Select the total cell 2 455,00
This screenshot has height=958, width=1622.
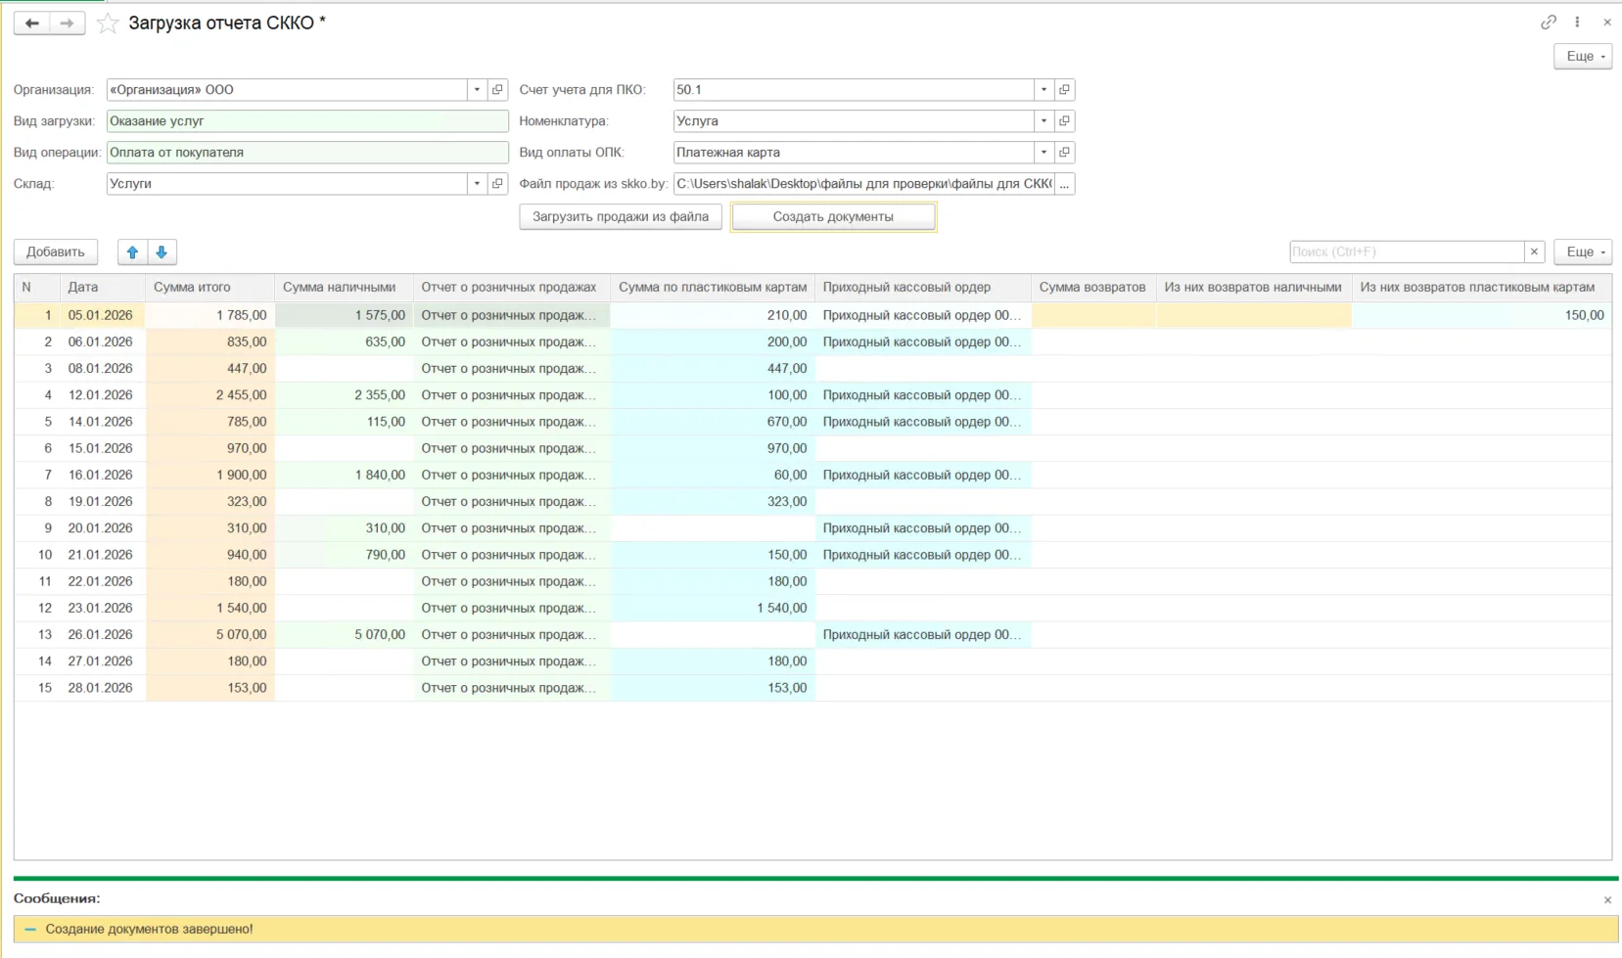click(209, 395)
